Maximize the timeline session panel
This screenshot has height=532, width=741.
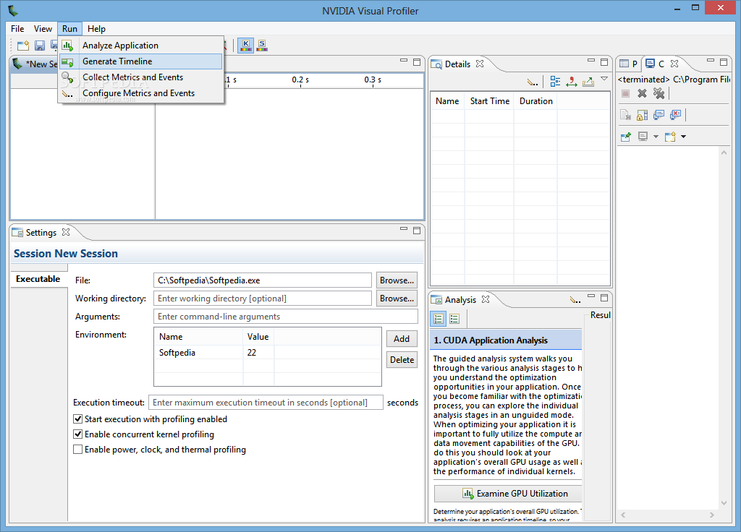(x=417, y=62)
